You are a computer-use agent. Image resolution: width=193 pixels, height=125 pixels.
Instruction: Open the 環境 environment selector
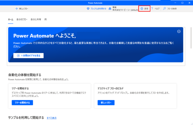point(123,8)
